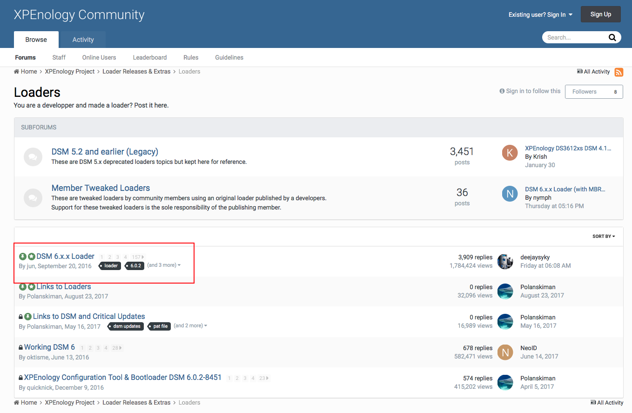632x413 pixels.
Task: Click the Krish author link
Action: [540, 156]
